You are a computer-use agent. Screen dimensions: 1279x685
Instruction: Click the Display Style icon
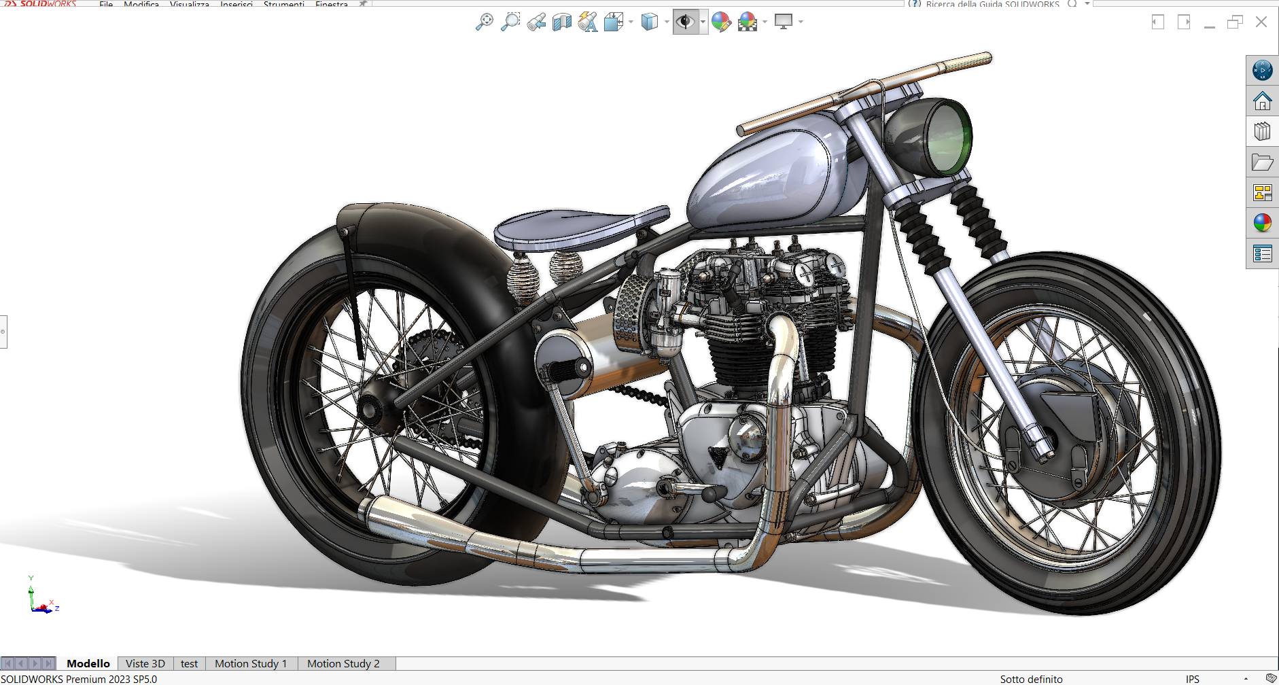pos(650,22)
